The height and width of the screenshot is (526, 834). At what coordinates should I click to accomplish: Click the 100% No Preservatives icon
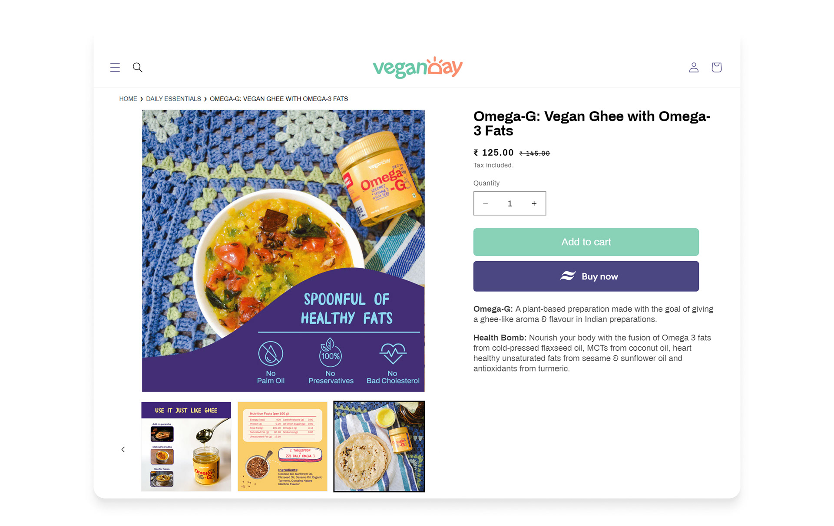click(x=331, y=352)
